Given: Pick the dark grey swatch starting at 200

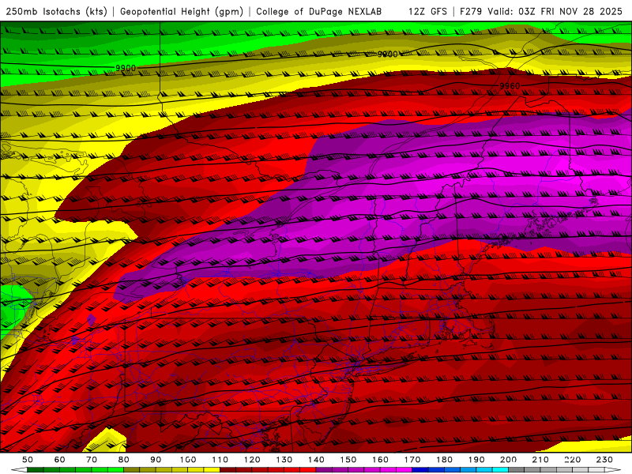Looking at the screenshot, I should tap(517, 470).
